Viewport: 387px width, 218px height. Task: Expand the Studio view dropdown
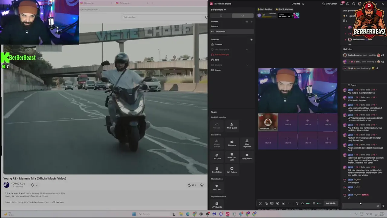coord(218,10)
